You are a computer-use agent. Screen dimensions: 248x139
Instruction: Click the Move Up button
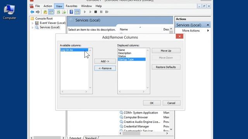coord(166,51)
